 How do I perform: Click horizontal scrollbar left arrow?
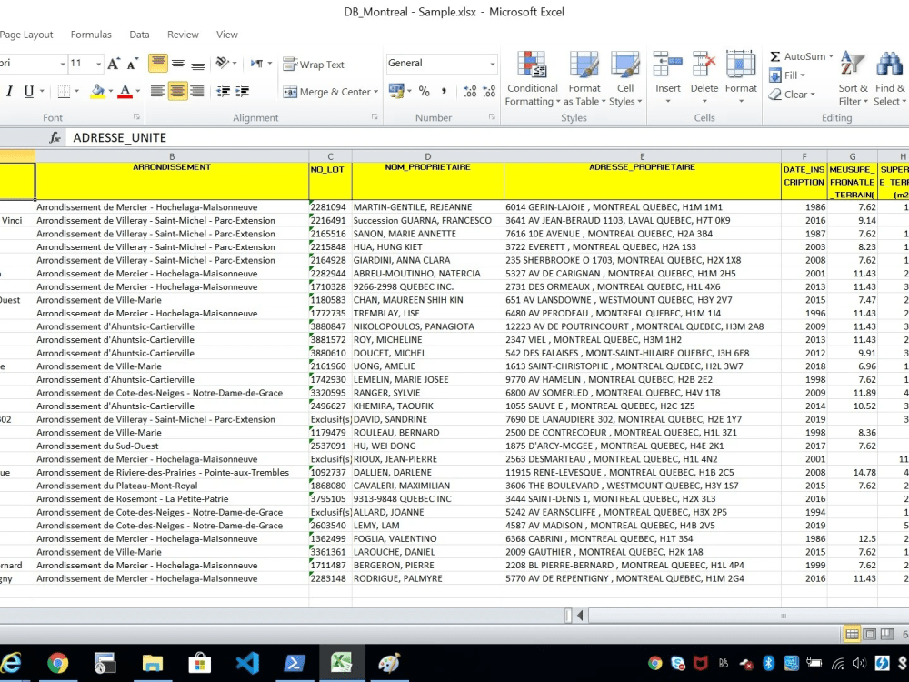pyautogui.click(x=580, y=616)
